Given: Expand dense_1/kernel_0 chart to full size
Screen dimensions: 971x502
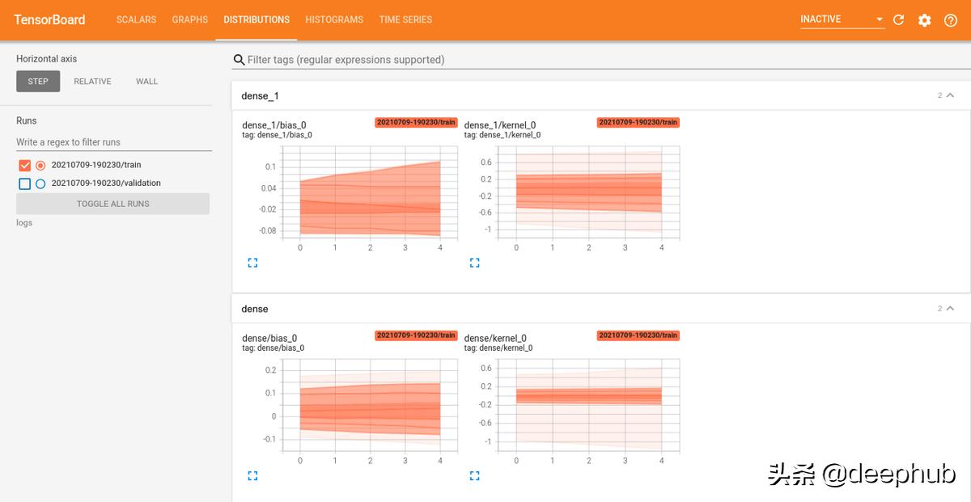Looking at the screenshot, I should click(474, 263).
